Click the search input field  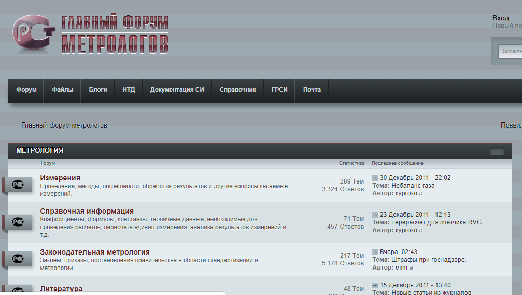coord(511,51)
